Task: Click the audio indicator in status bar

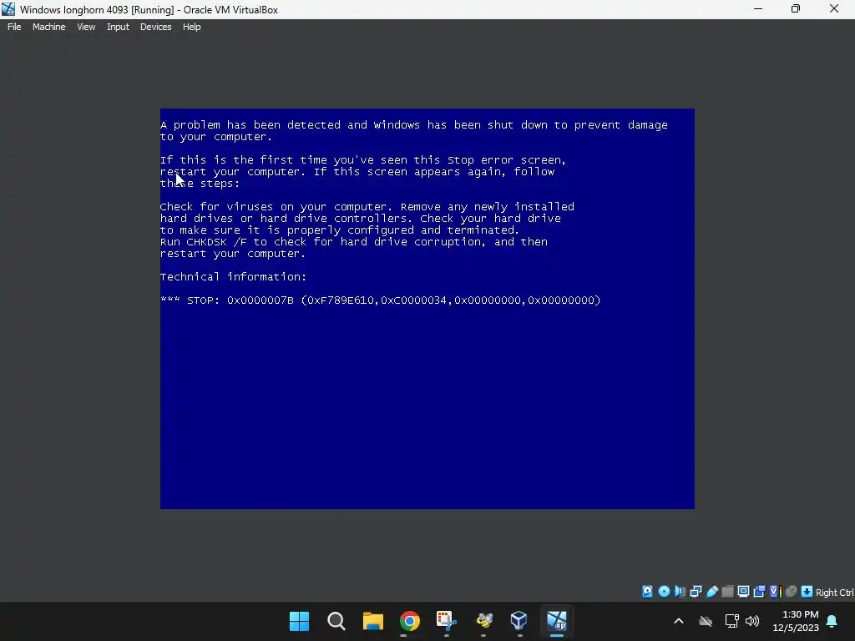Action: [x=680, y=592]
